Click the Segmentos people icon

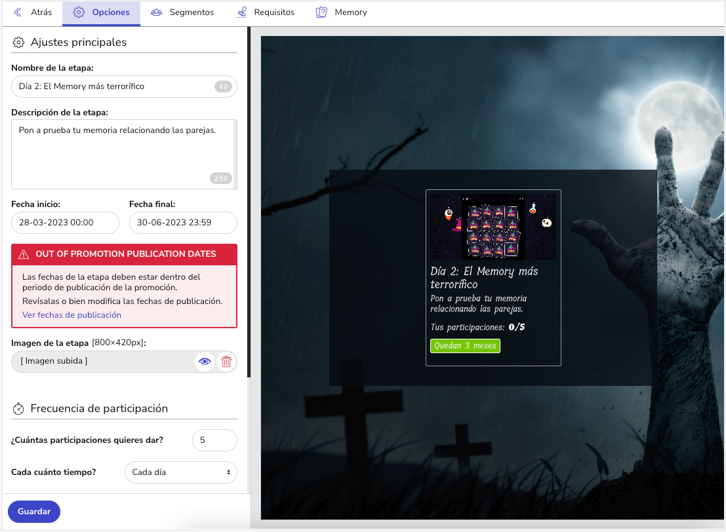157,12
